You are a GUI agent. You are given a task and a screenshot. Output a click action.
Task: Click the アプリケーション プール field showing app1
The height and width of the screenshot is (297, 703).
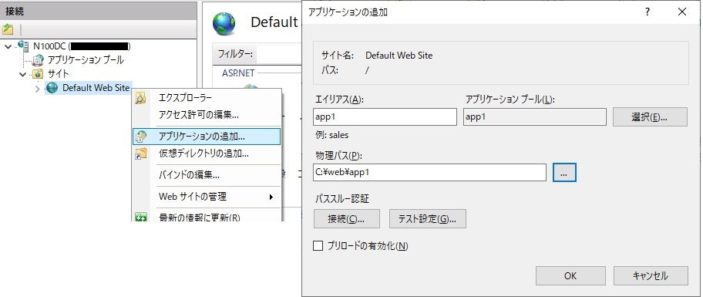[x=535, y=116]
